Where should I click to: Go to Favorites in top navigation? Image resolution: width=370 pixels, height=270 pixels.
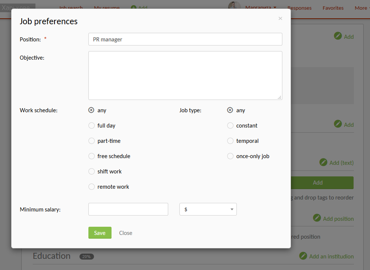tap(333, 8)
